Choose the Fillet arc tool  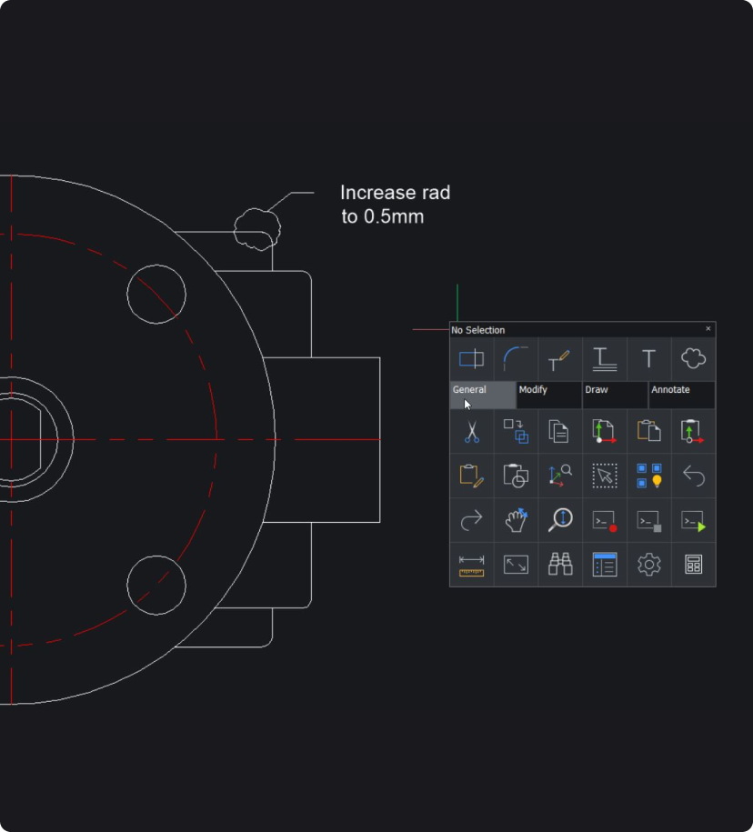pos(516,359)
